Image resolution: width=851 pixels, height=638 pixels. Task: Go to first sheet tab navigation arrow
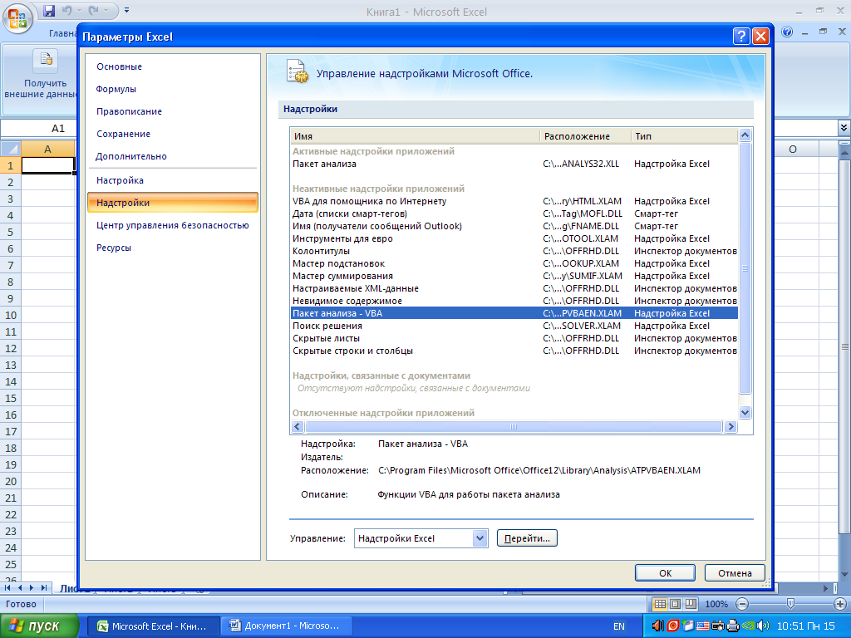[7, 587]
